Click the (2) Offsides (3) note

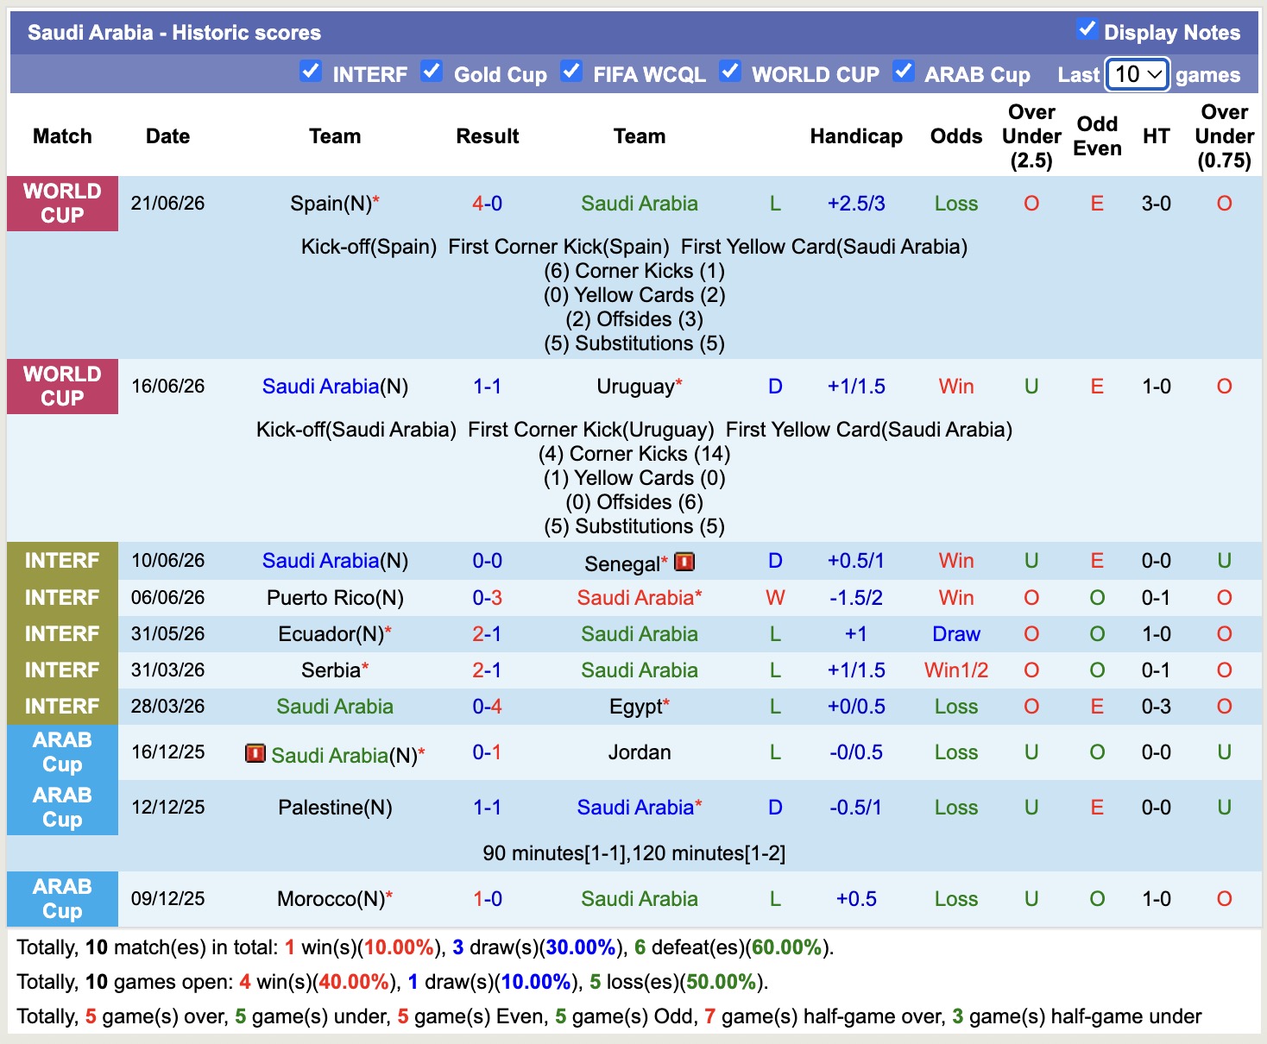pyautogui.click(x=634, y=319)
